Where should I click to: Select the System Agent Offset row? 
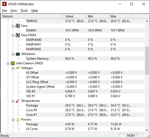[x=85, y=87]
